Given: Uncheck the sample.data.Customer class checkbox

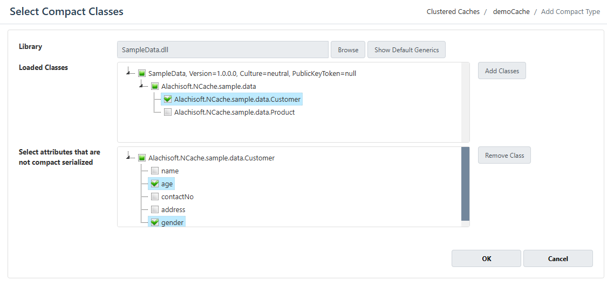Looking at the screenshot, I should tap(168, 99).
